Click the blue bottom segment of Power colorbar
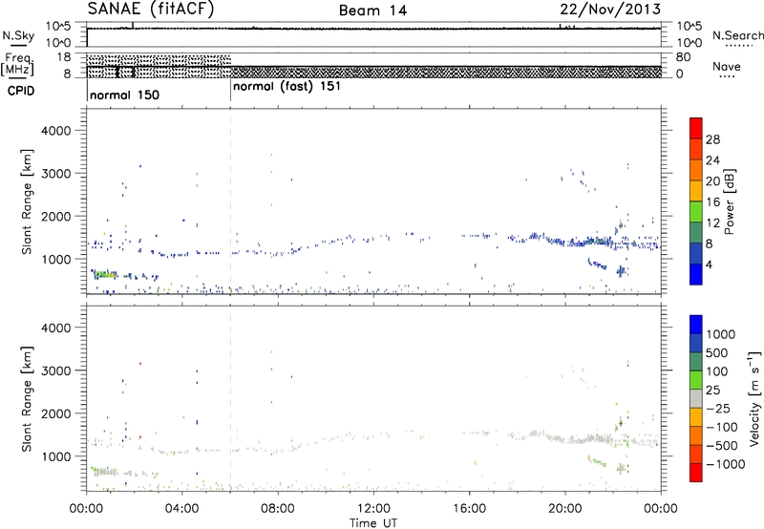This screenshot has width=764, height=529. tap(696, 274)
